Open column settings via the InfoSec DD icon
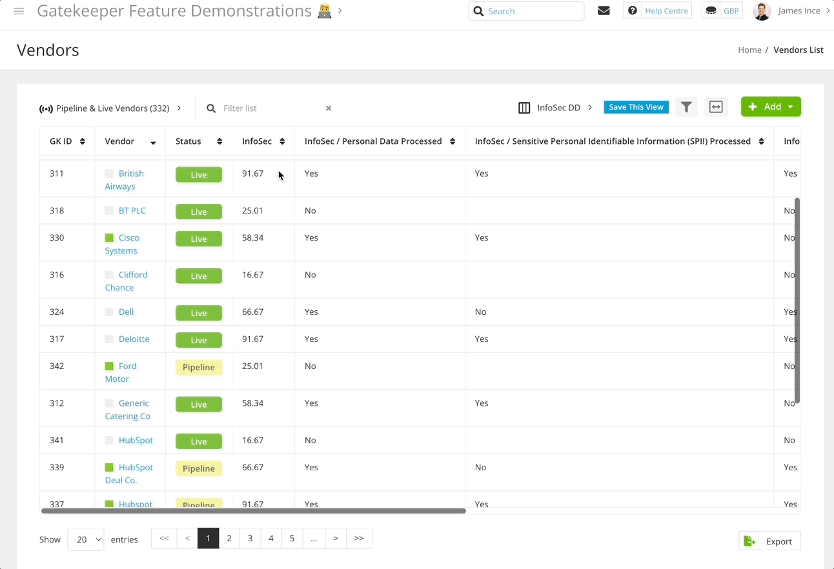Screen dimensions: 834x569 (524, 107)
